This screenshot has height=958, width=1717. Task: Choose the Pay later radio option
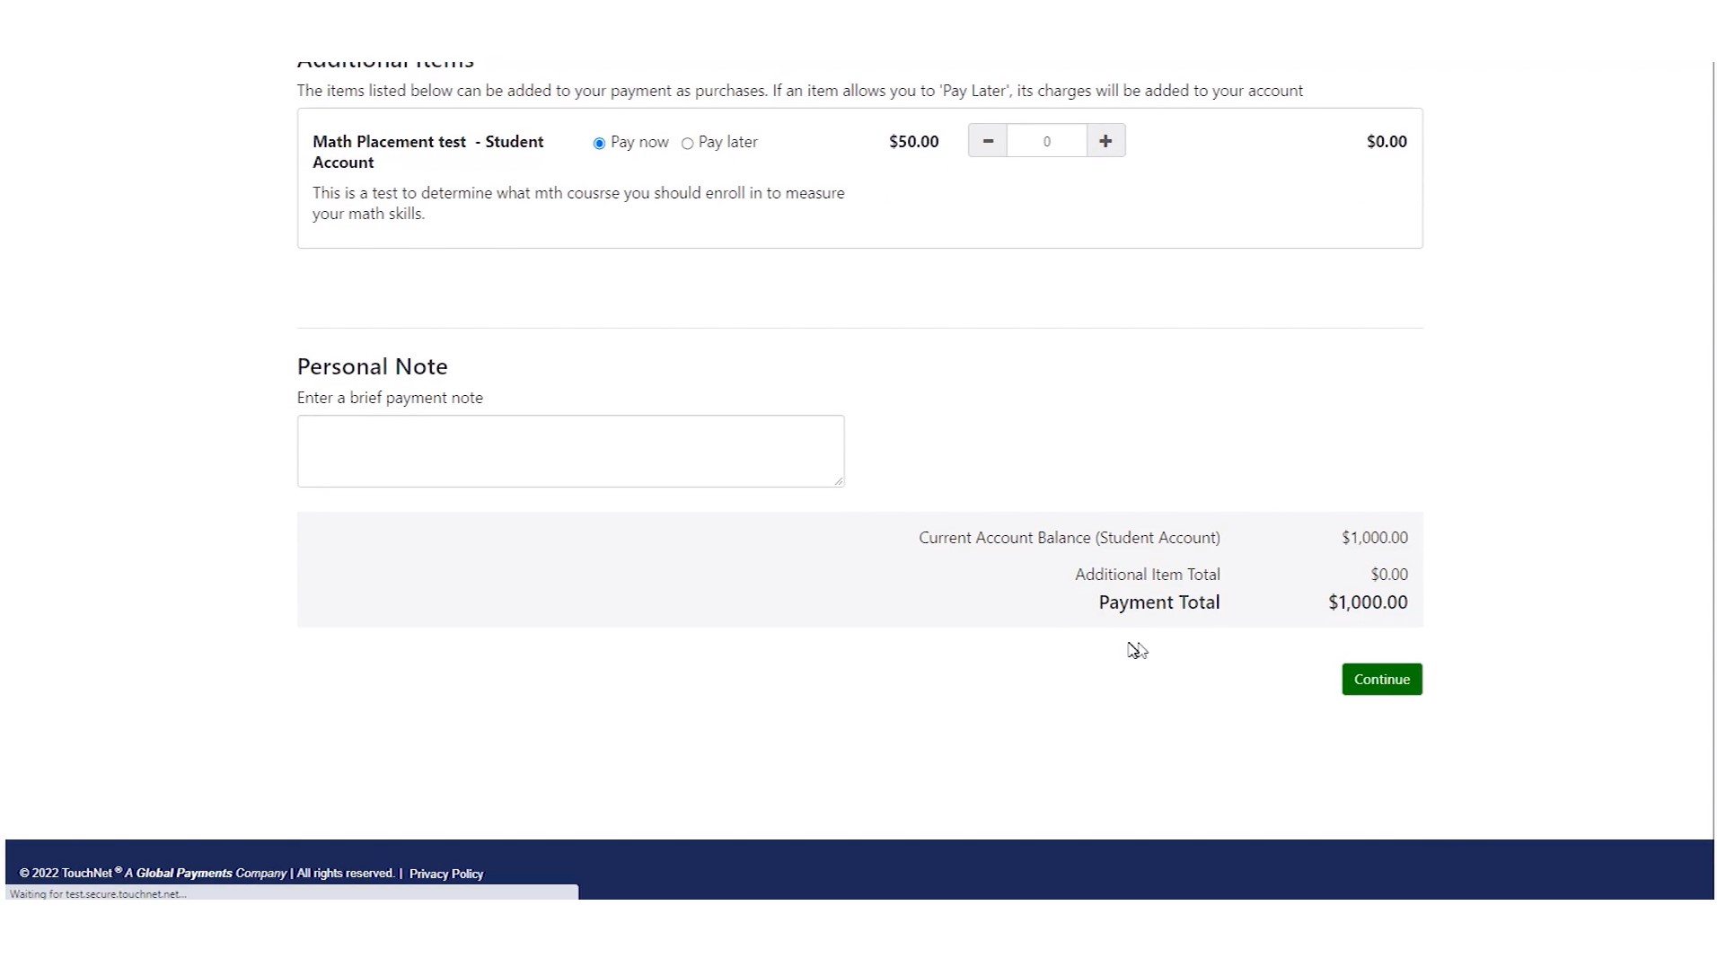(x=687, y=144)
